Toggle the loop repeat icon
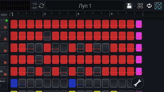The width and height of the screenshot is (164, 92). click(149, 6)
